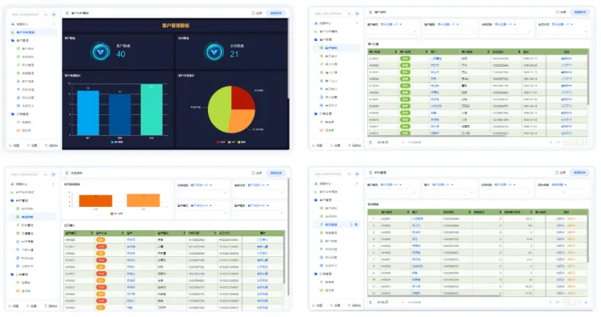Screen dimensions: 601x317
Task: Open the customer name link in row KH0002
Action: pos(435,65)
